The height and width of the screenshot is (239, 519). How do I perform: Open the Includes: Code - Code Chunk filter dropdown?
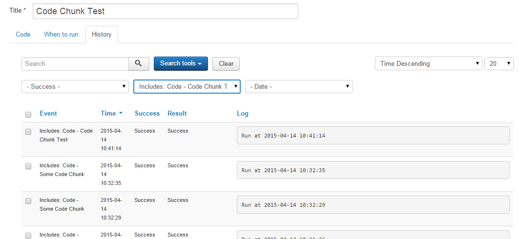187,87
